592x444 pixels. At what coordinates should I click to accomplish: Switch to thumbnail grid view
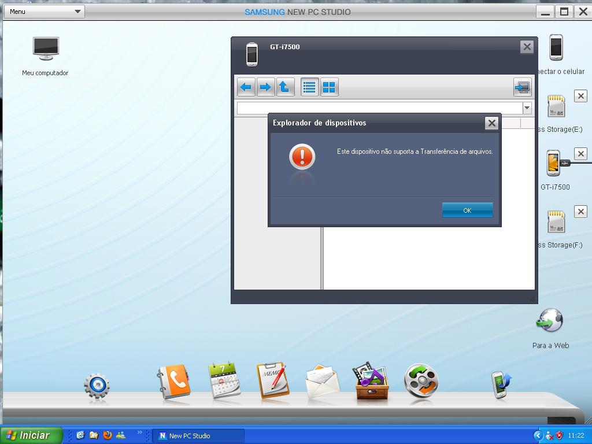click(329, 87)
